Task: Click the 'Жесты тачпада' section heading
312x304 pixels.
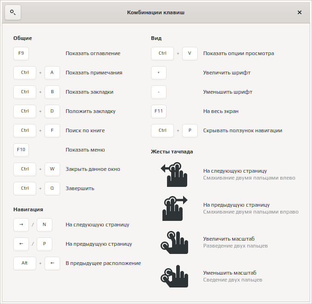Action: pos(172,152)
